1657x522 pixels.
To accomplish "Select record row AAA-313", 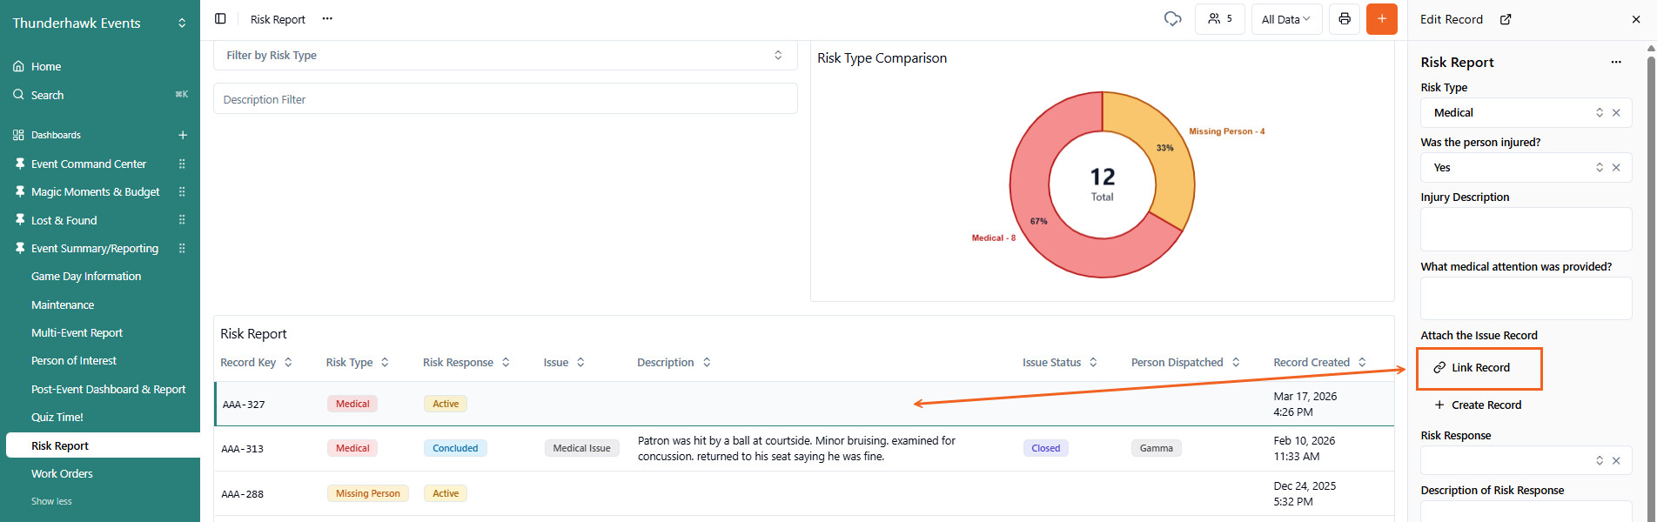I will (804, 449).
